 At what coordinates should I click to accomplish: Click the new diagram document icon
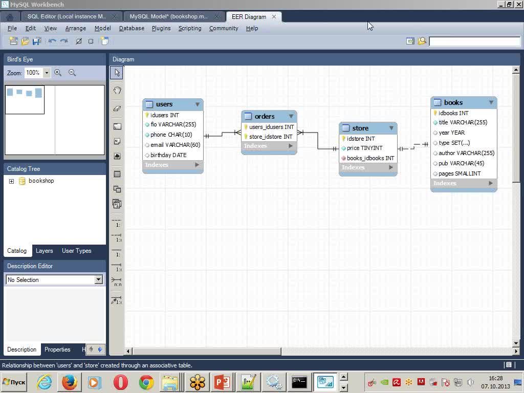104,41
